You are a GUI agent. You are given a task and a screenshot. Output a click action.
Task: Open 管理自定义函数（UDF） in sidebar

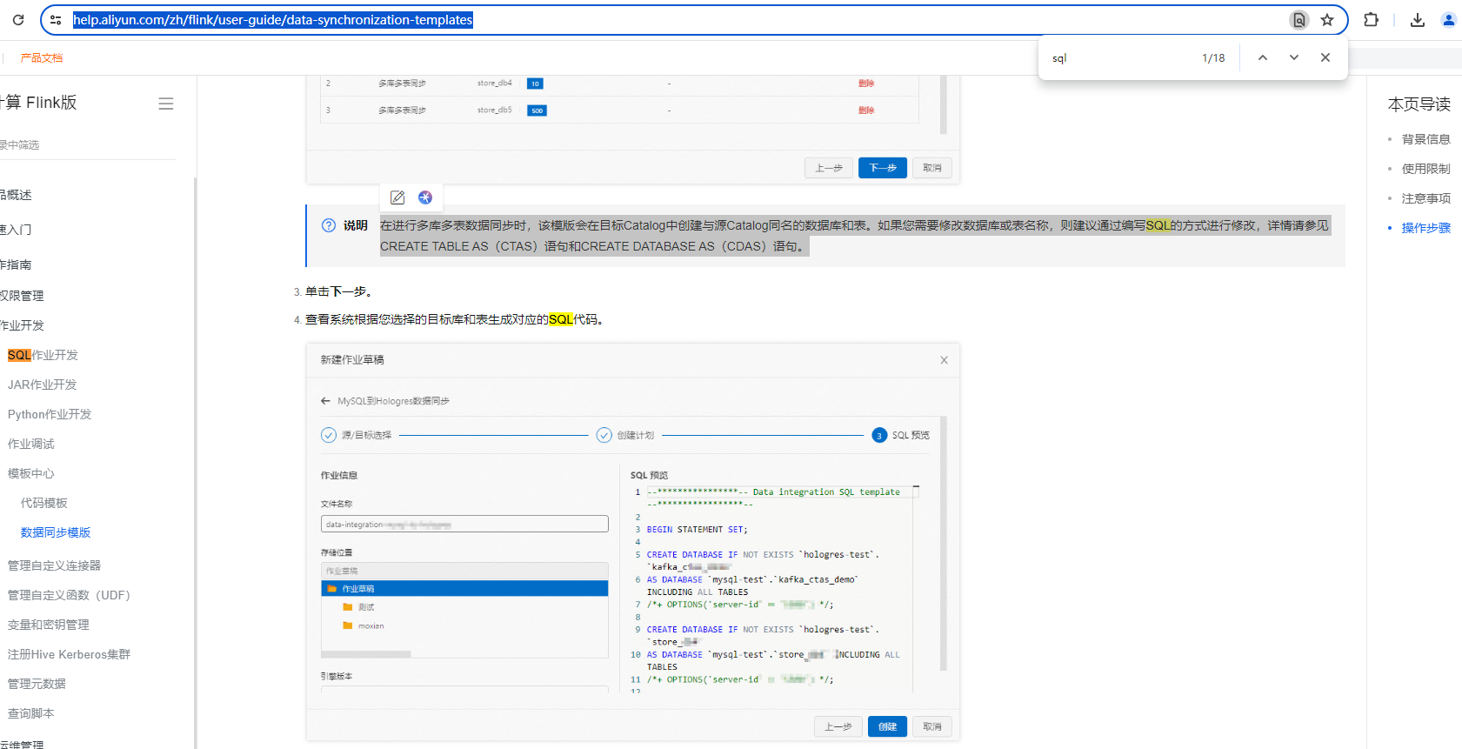[69, 595]
